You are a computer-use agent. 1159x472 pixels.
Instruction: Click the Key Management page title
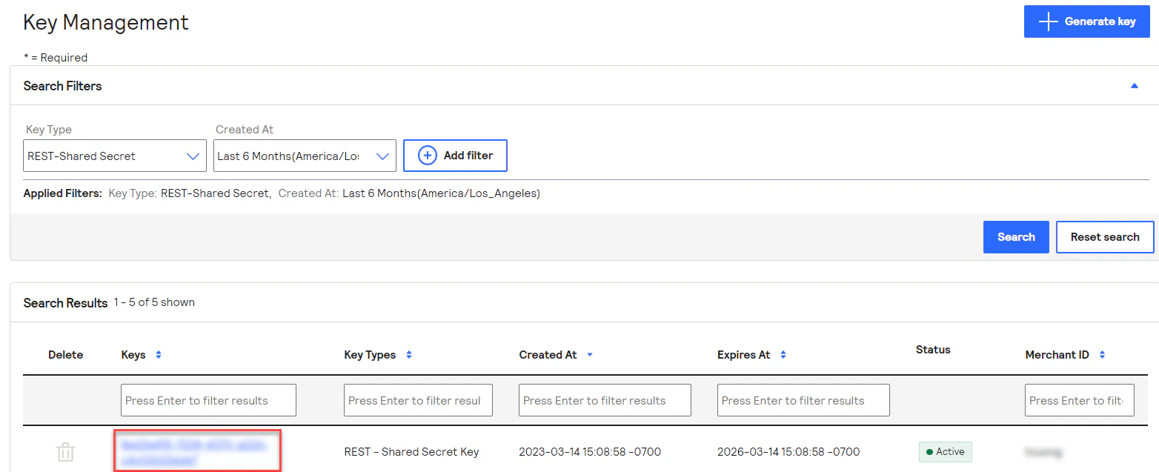(106, 22)
